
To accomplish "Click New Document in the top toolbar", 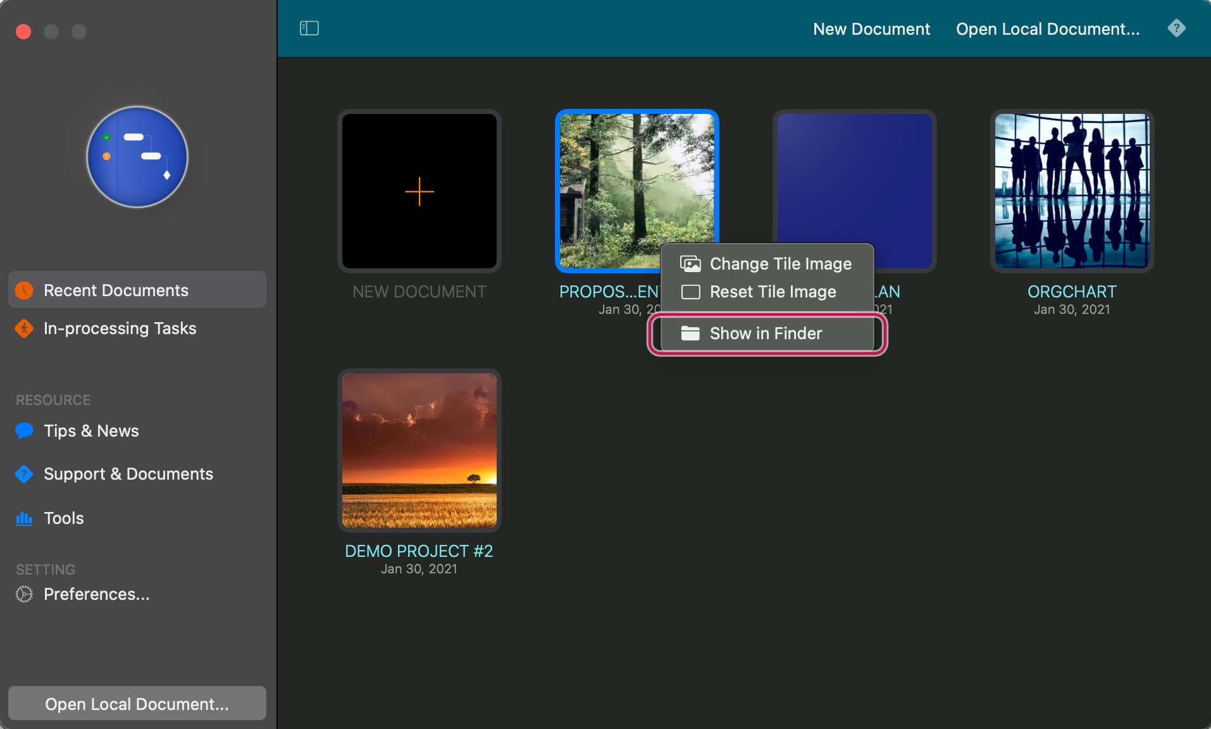I will 871,29.
